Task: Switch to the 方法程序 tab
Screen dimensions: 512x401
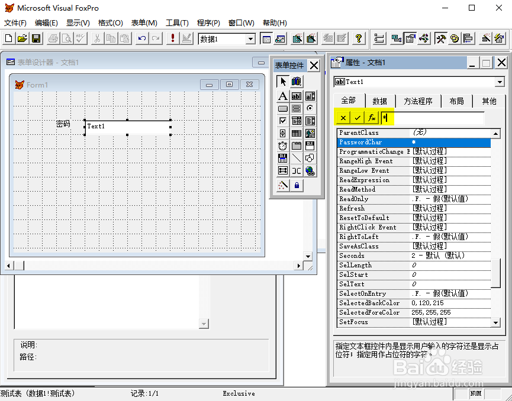Action: click(x=418, y=102)
